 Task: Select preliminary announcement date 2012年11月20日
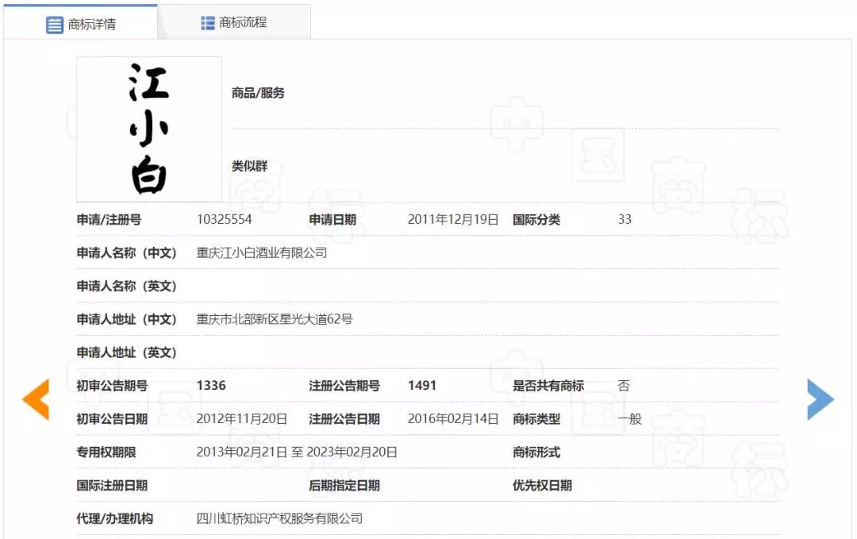(x=242, y=418)
